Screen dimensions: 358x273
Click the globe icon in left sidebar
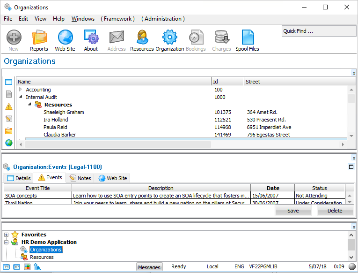coord(9,143)
